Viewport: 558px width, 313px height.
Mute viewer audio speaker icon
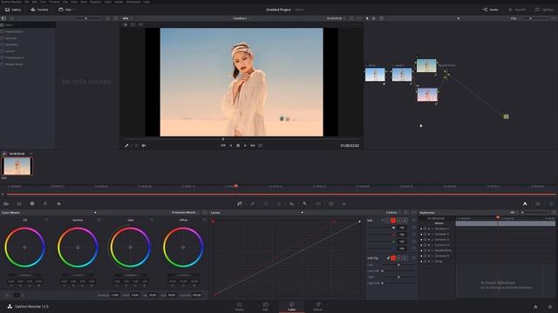[144, 145]
